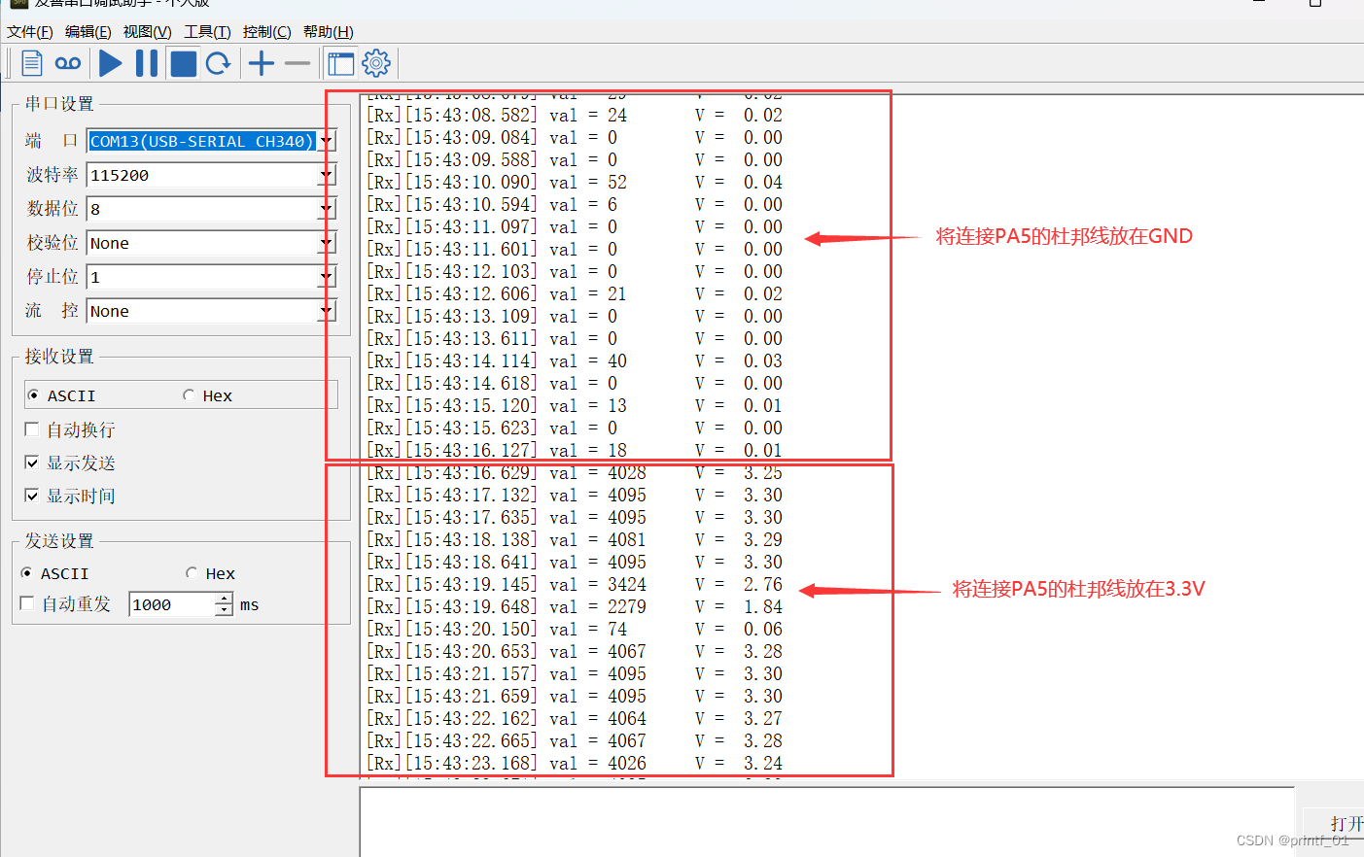
Task: Select ASCII in receive settings
Action: coord(62,395)
